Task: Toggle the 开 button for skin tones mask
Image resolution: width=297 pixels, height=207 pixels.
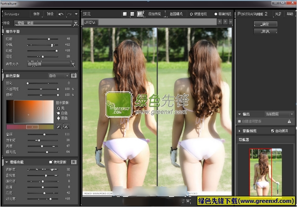Action: click(74, 76)
